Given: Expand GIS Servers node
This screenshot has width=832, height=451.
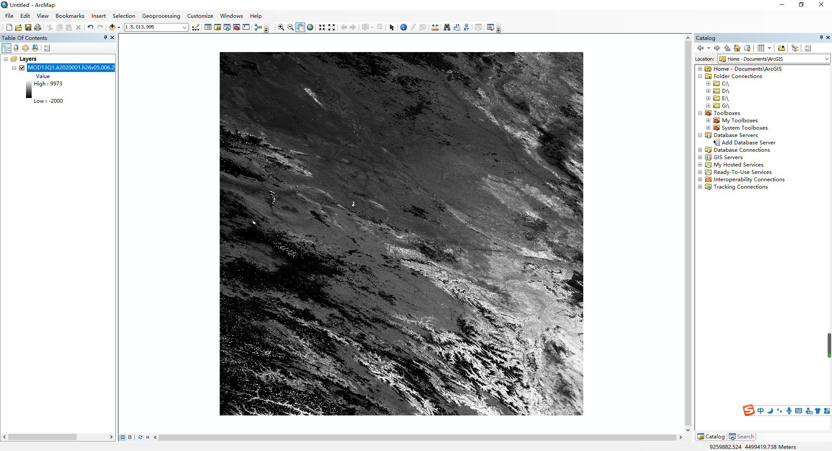Looking at the screenshot, I should [700, 157].
